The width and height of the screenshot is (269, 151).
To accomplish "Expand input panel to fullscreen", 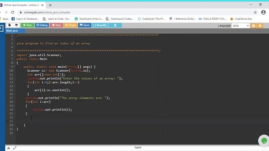I will (x=15, y=148).
